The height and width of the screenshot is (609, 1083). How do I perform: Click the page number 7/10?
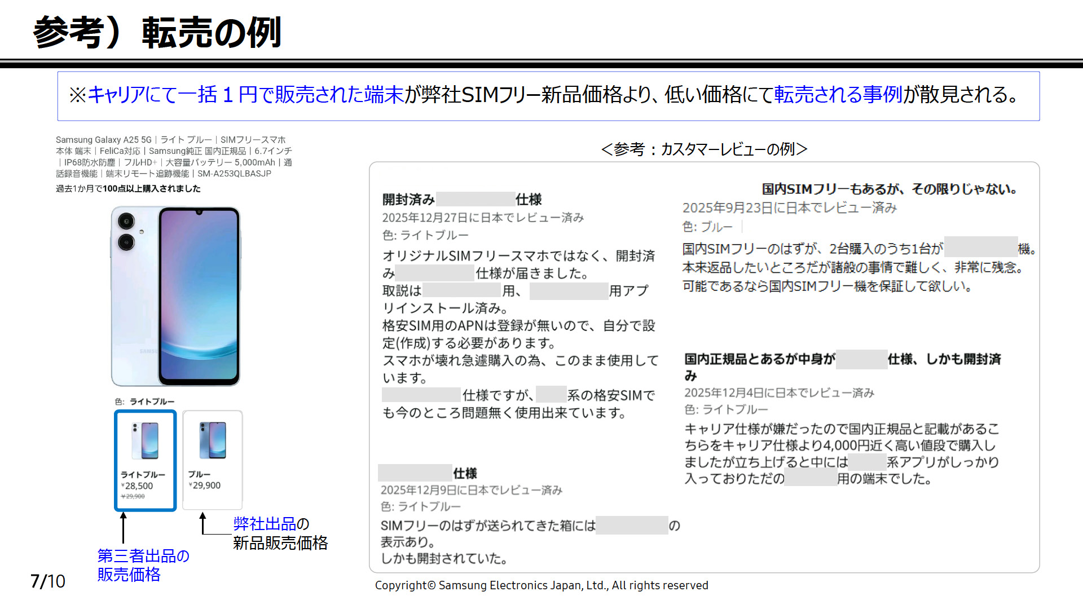[x=48, y=581]
